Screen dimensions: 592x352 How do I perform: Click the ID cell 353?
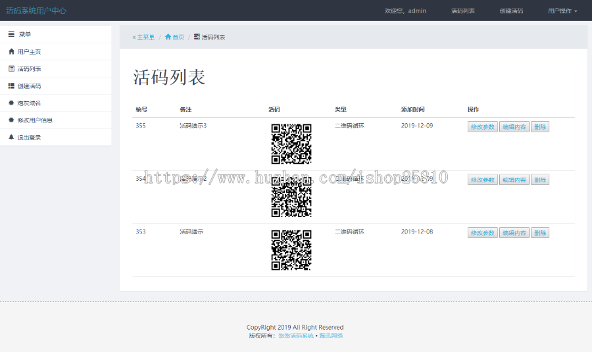pyautogui.click(x=141, y=232)
